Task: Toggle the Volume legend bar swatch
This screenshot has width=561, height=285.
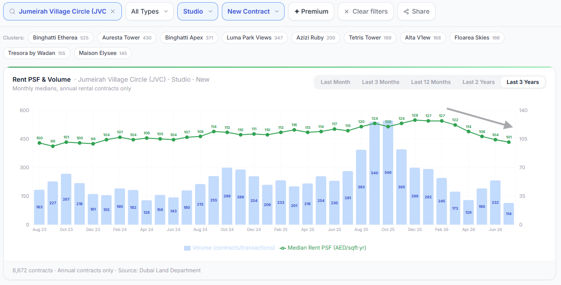Action: click(x=187, y=248)
